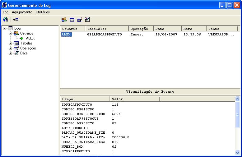This screenshot has width=242, height=157.
Task: Expand the Tabelas tree node
Action: tap(10, 43)
